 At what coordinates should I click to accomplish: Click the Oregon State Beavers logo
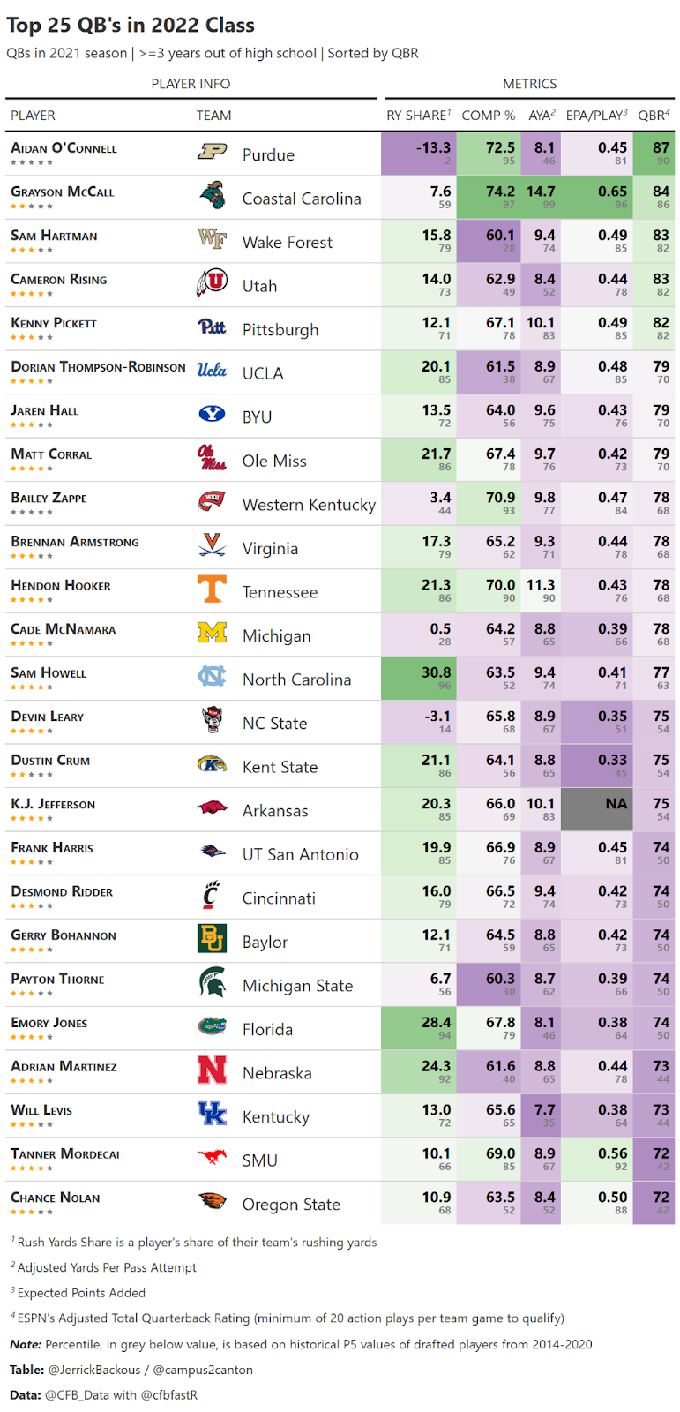pyautogui.click(x=212, y=1201)
